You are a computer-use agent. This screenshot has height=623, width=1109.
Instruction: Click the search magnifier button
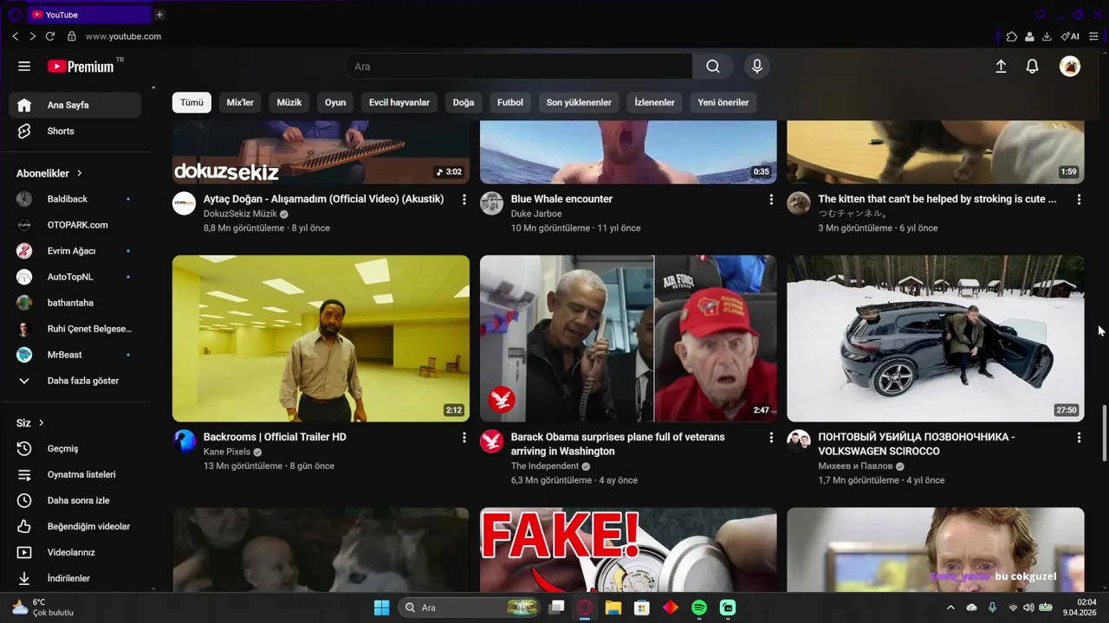coord(712,67)
